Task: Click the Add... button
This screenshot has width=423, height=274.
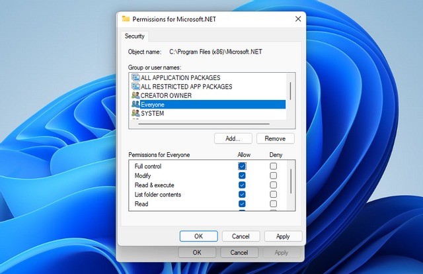Action: [233, 138]
